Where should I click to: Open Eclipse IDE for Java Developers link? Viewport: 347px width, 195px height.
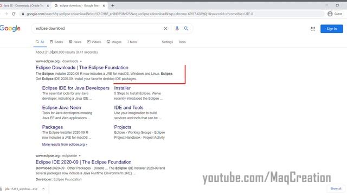click(x=76, y=88)
